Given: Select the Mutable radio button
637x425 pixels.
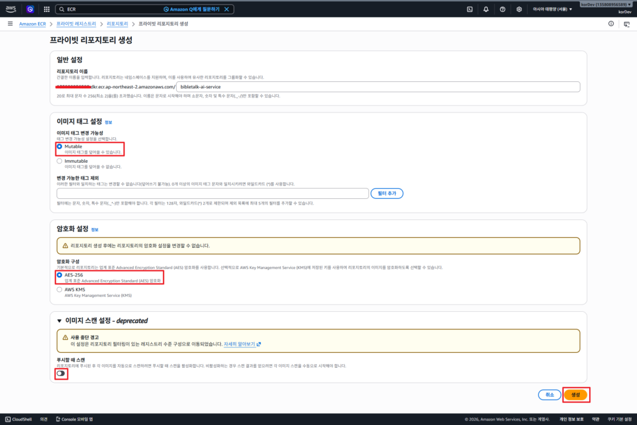Looking at the screenshot, I should click(x=60, y=147).
